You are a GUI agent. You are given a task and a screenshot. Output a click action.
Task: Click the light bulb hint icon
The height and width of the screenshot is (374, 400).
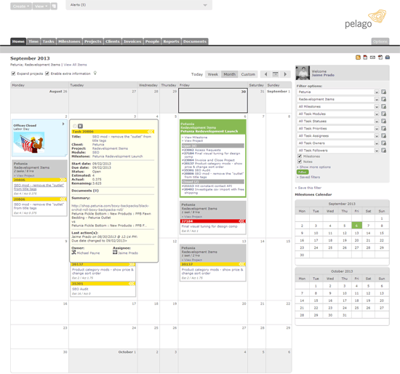point(95,73)
